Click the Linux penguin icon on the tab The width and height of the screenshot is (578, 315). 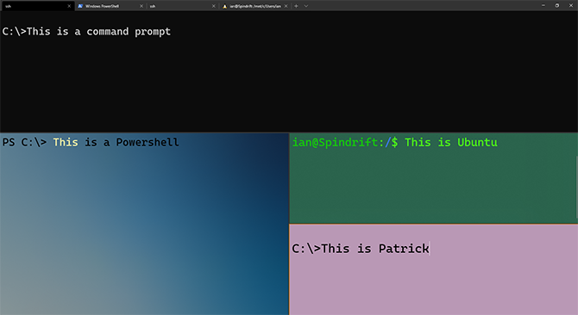(224, 6)
